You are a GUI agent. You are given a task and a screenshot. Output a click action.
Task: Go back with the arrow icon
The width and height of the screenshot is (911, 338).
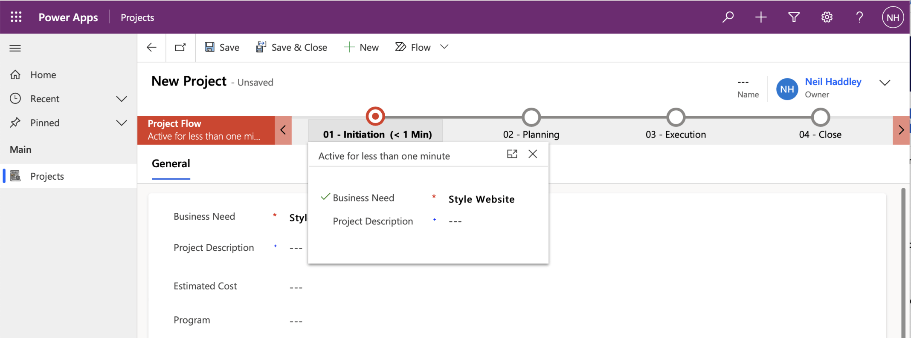click(151, 47)
